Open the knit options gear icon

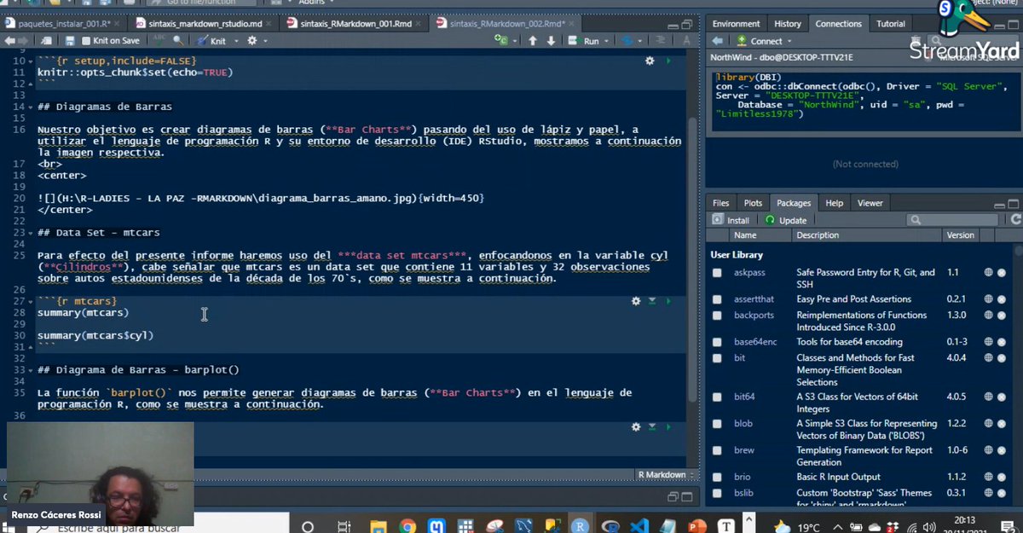pos(252,40)
